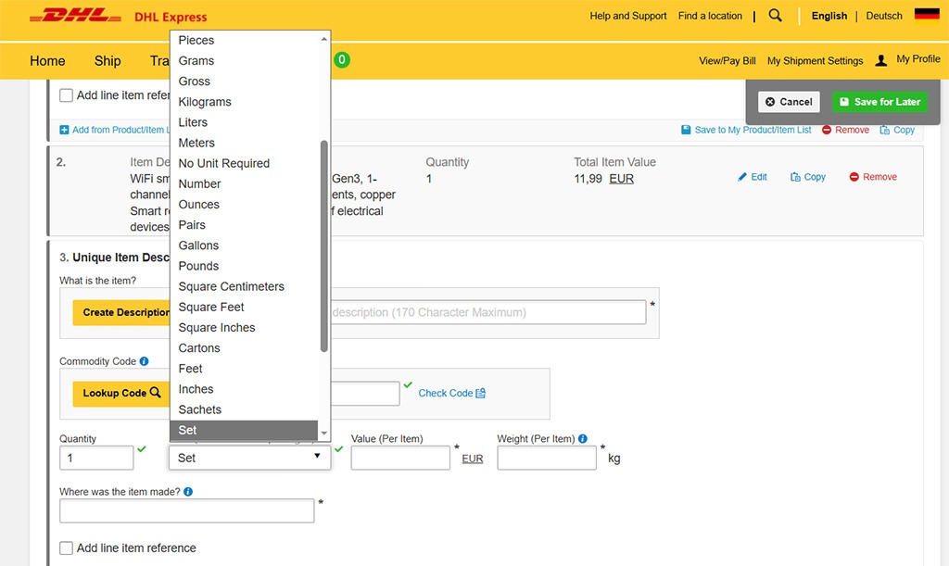Viewport: 949px width, 566px height.
Task: Click the plus icon of Add from Product/Item List
Action: click(x=64, y=130)
